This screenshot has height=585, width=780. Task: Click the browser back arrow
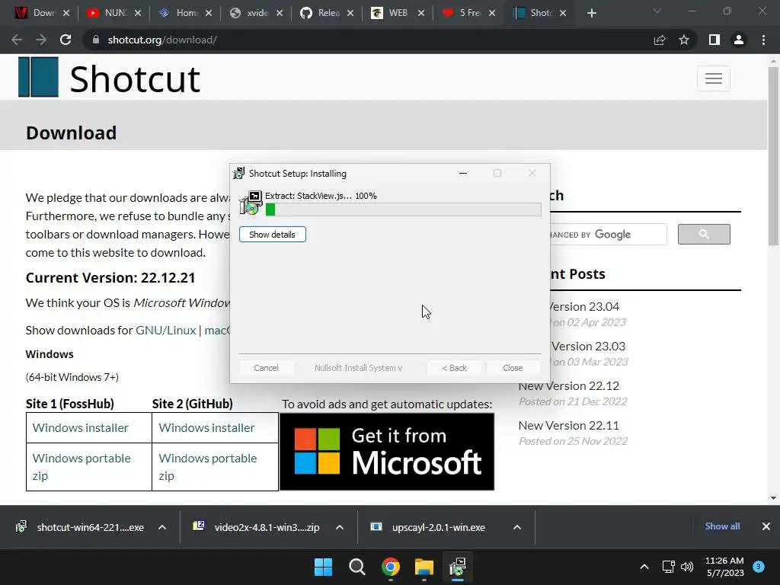tap(17, 40)
